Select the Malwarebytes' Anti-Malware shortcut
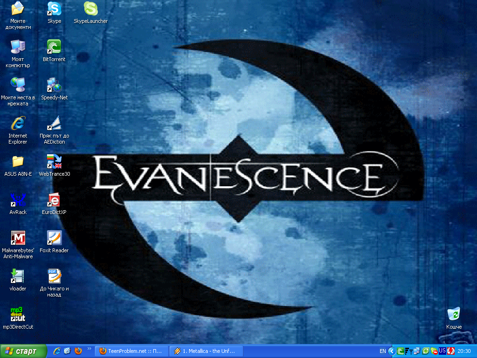Screen dimensions: 477x358 coord(18,245)
